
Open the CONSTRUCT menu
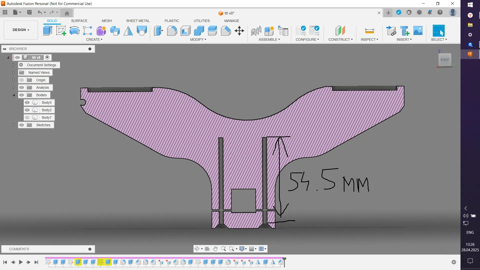340,39
